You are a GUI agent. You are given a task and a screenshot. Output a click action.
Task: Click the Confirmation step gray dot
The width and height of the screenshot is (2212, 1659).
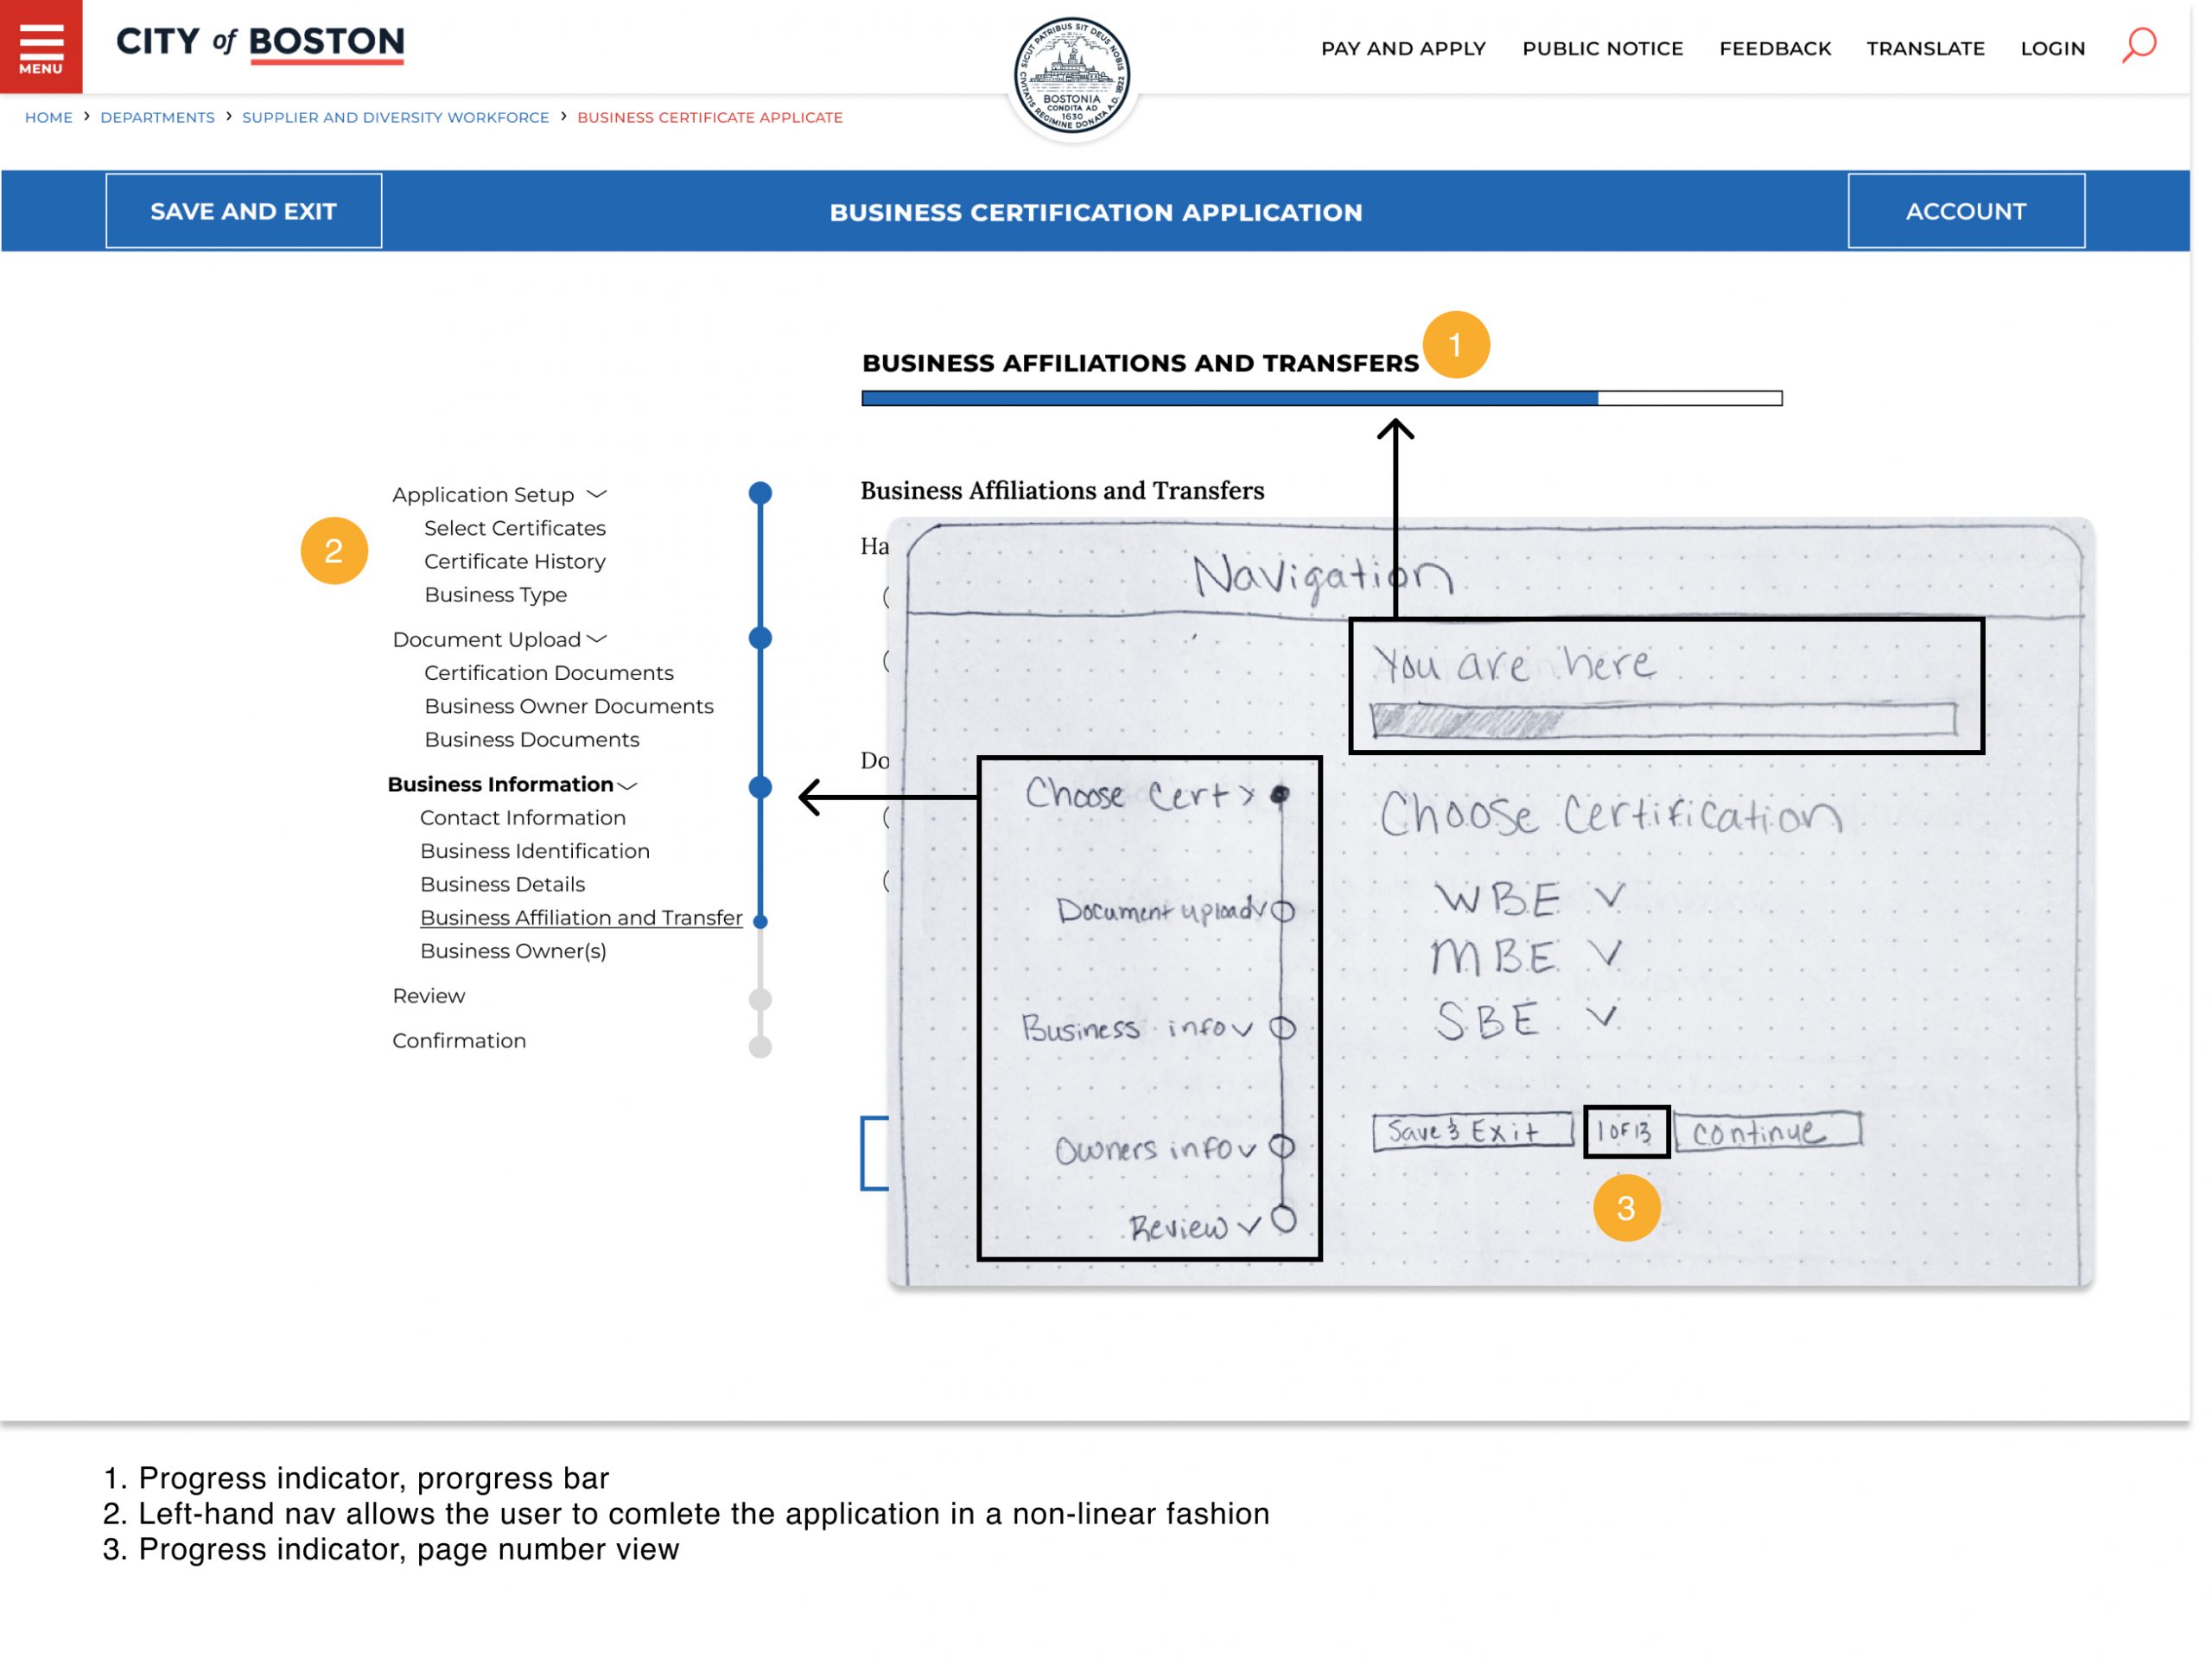(760, 1046)
